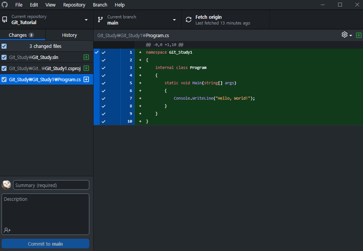This screenshot has width=363, height=251.
Task: Maximize the GitHub Desktop window
Action: 340,5
